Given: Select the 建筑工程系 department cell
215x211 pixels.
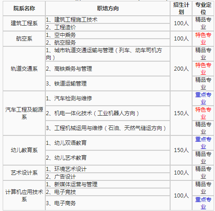Looking at the screenshot, I should click(x=24, y=23).
